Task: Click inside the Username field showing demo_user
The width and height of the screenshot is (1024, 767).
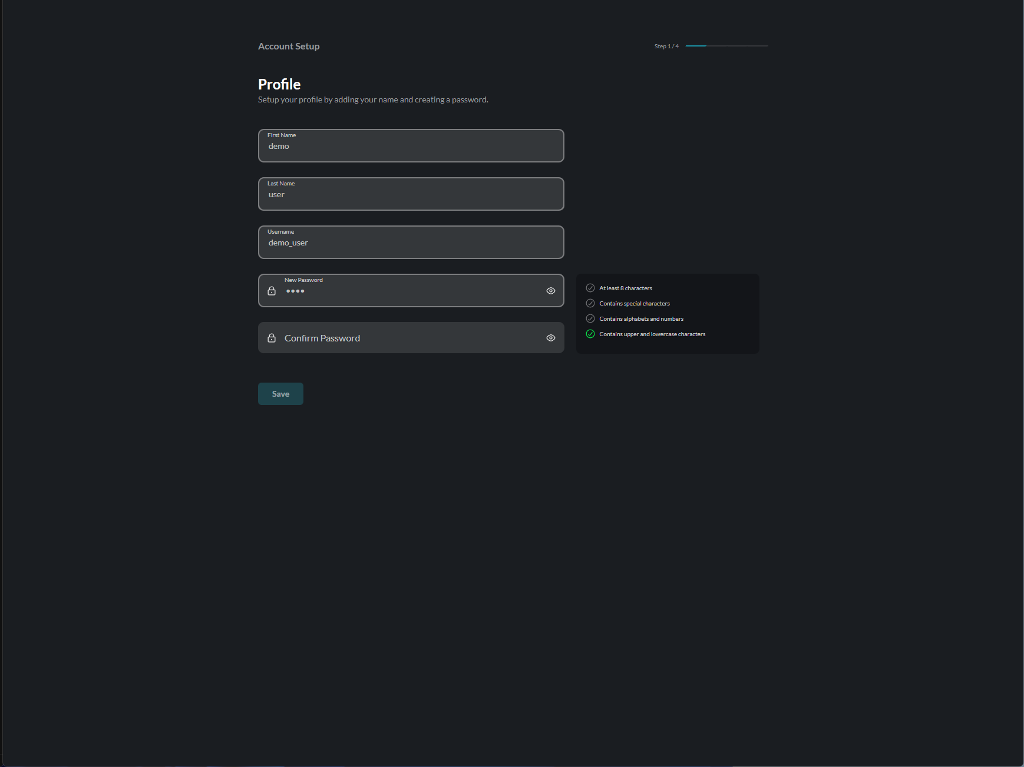Action: tap(411, 243)
